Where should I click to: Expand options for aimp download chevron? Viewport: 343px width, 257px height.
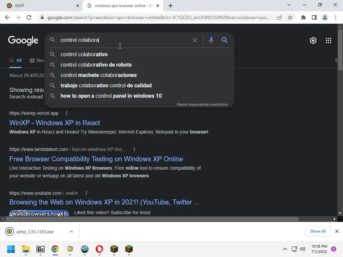point(71,232)
